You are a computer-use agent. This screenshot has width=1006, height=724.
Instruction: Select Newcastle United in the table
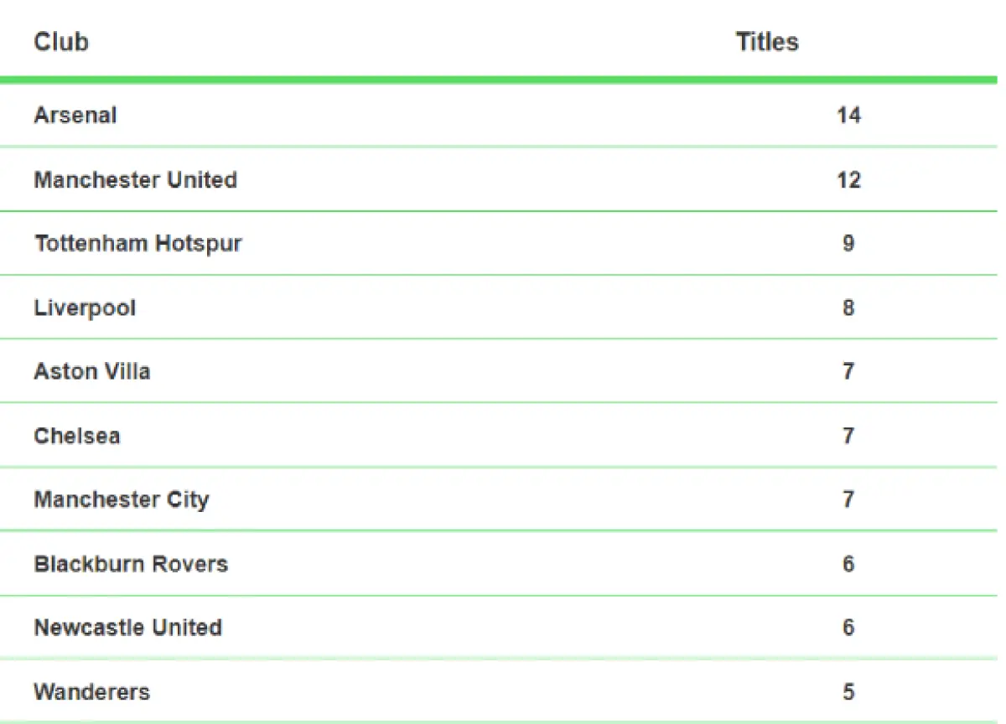tap(128, 628)
